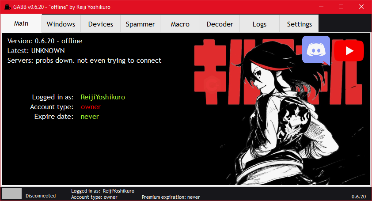Click the "0.6.20" version in status bar

coord(359,197)
